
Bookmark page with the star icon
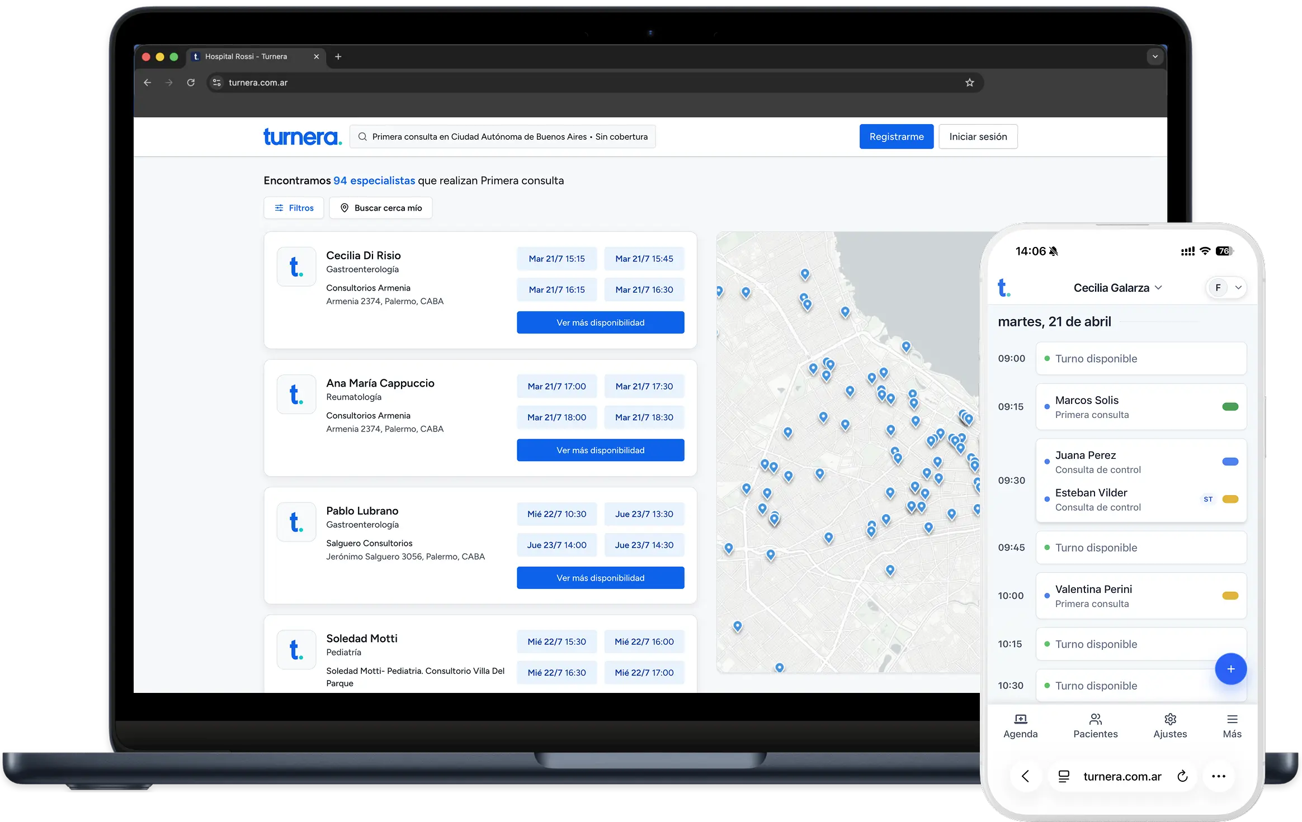(970, 83)
